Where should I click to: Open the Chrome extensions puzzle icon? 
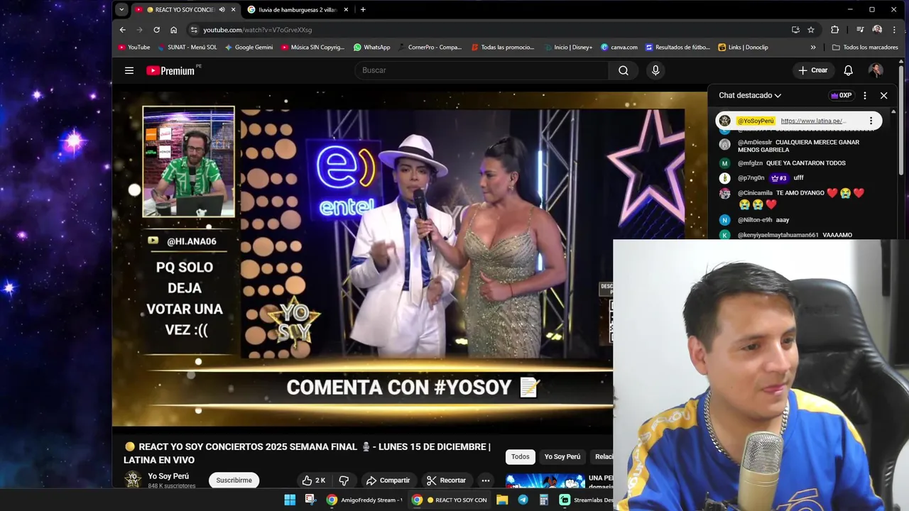(834, 30)
